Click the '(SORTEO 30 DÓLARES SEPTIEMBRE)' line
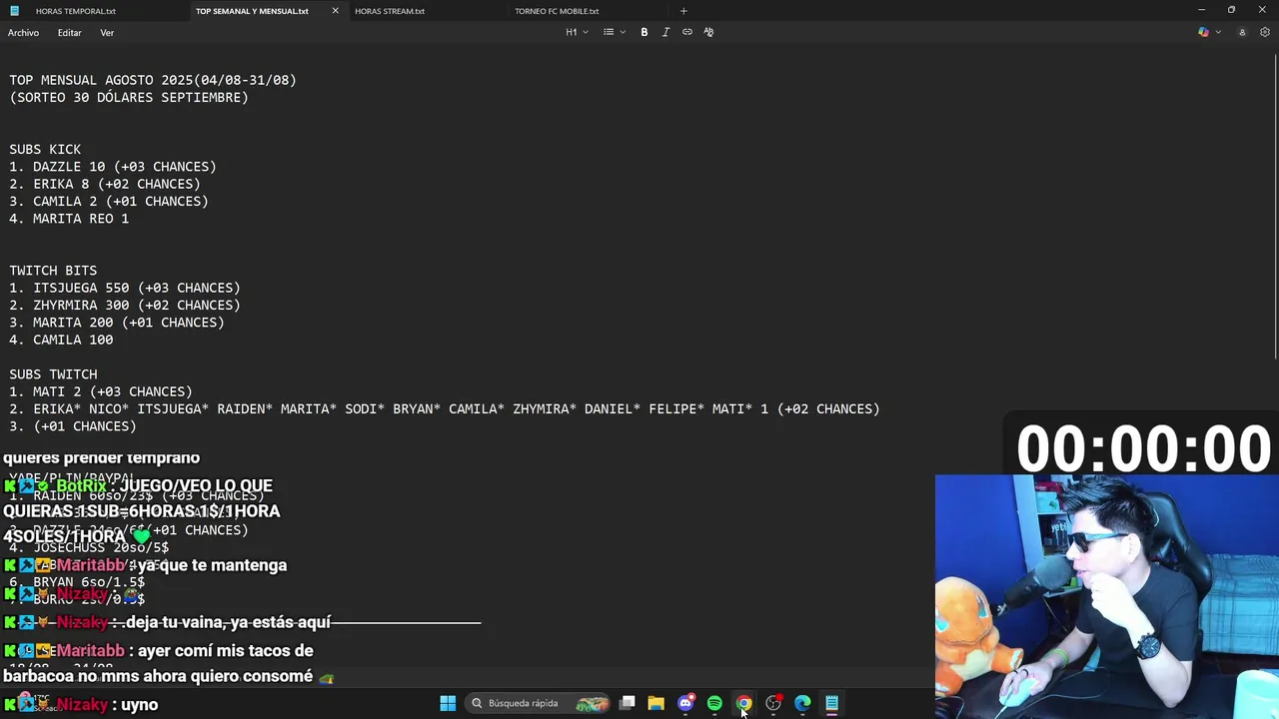 (x=129, y=98)
